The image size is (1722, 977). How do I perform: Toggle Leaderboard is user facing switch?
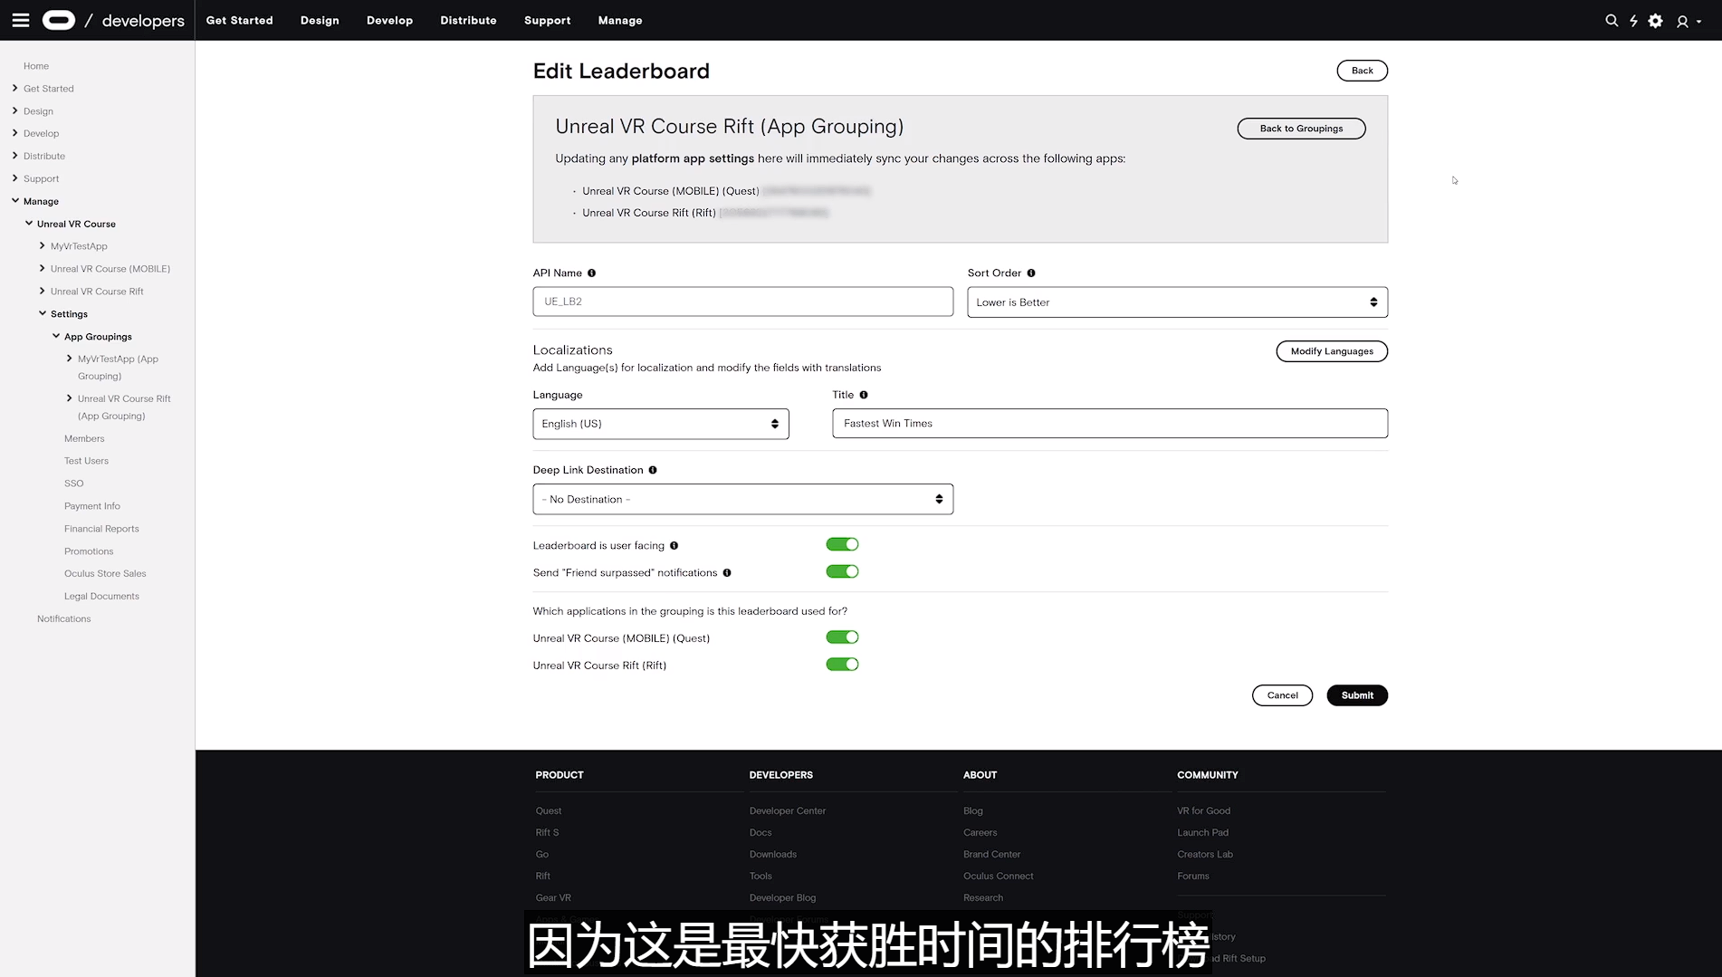click(x=842, y=544)
